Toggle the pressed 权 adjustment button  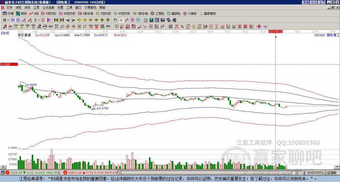[x=43, y=20]
